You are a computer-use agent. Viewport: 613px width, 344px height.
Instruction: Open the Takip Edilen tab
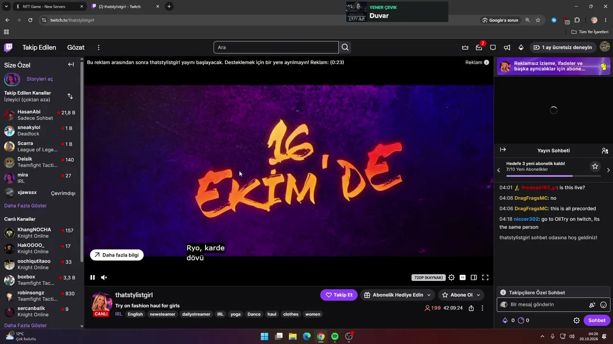(x=39, y=47)
